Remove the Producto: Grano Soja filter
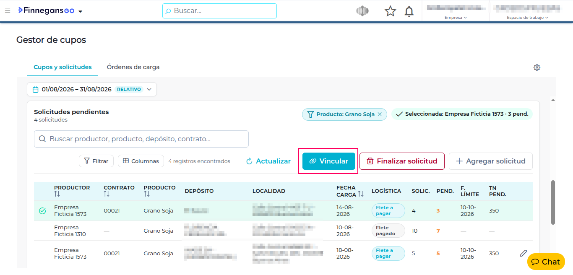Viewport: 573px width, 275px height. pos(380,114)
